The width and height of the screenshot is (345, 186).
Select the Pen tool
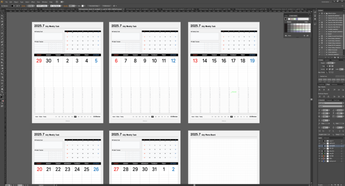click(2, 24)
